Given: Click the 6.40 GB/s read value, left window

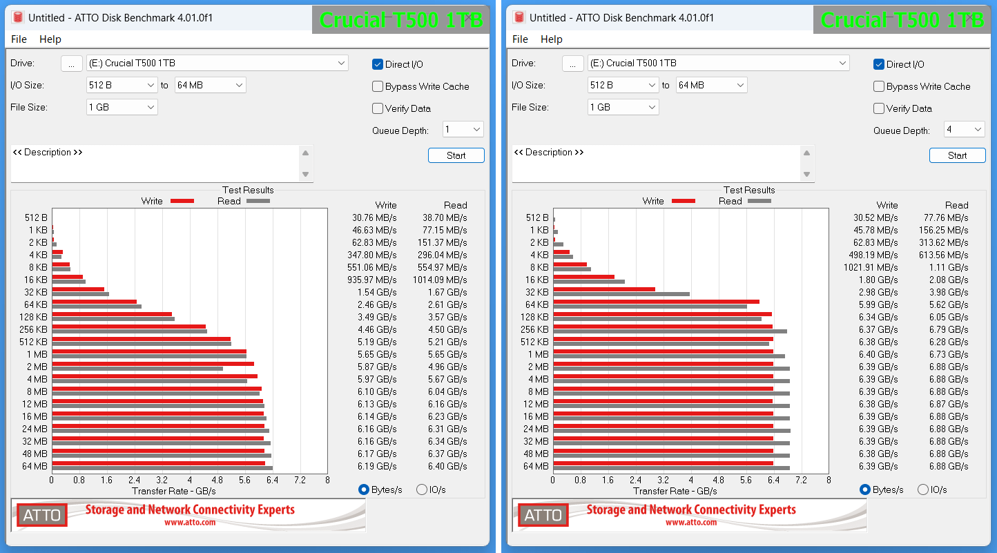Looking at the screenshot, I should point(447,466).
